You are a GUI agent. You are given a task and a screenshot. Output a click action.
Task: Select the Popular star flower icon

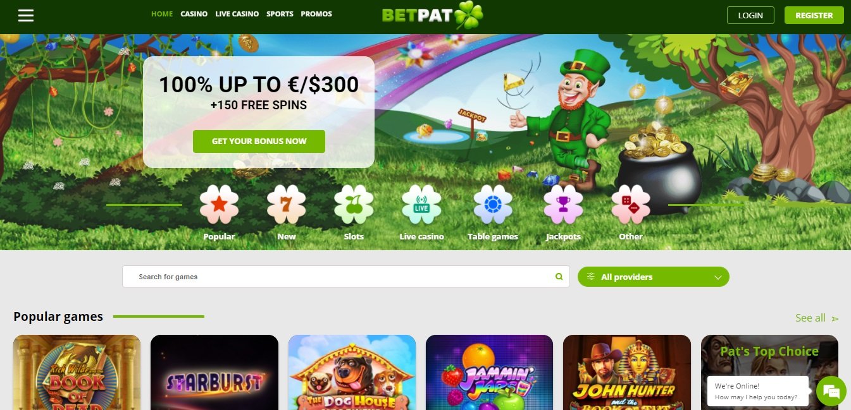pos(219,205)
